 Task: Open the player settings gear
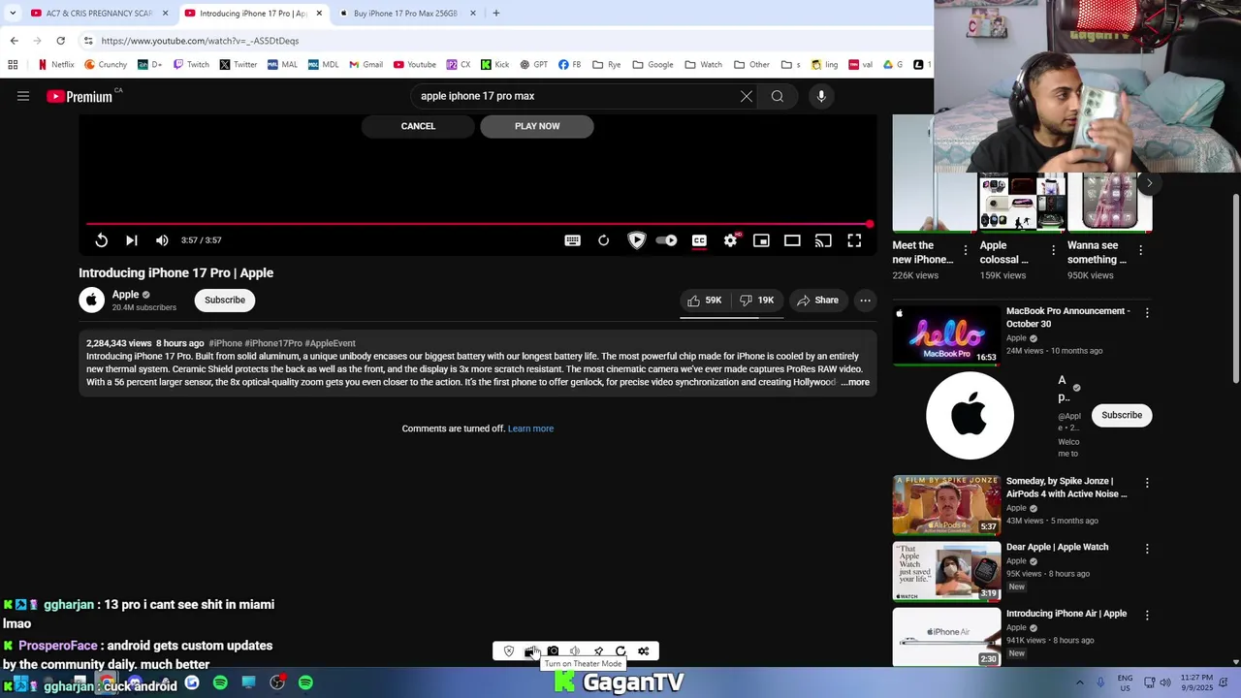[730, 240]
